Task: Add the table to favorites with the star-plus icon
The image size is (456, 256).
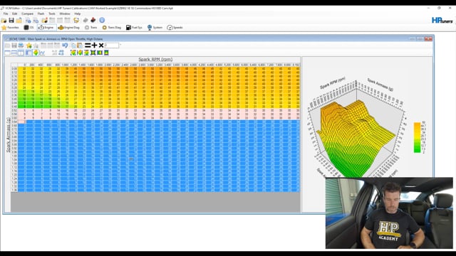Action: coord(28,46)
